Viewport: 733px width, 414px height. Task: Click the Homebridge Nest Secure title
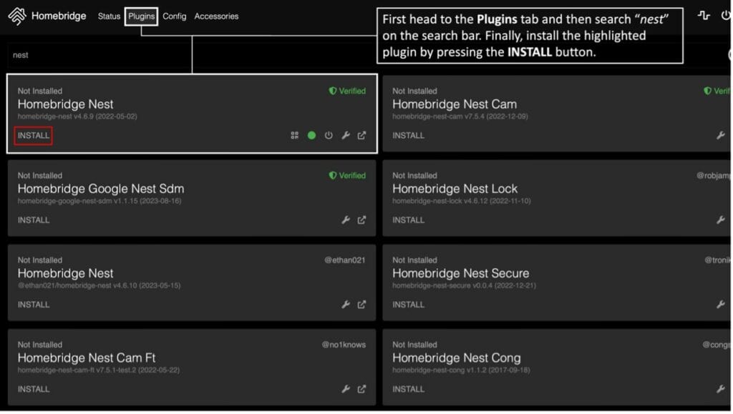pos(461,274)
